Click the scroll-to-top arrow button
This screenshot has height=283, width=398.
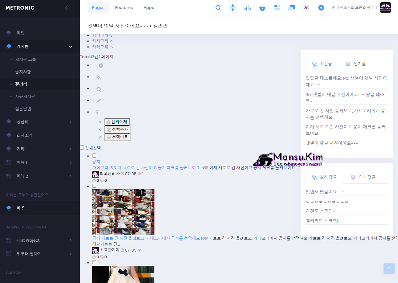[x=389, y=269]
